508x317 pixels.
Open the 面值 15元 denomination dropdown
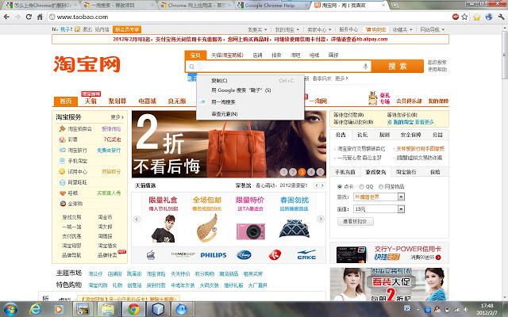click(x=379, y=209)
